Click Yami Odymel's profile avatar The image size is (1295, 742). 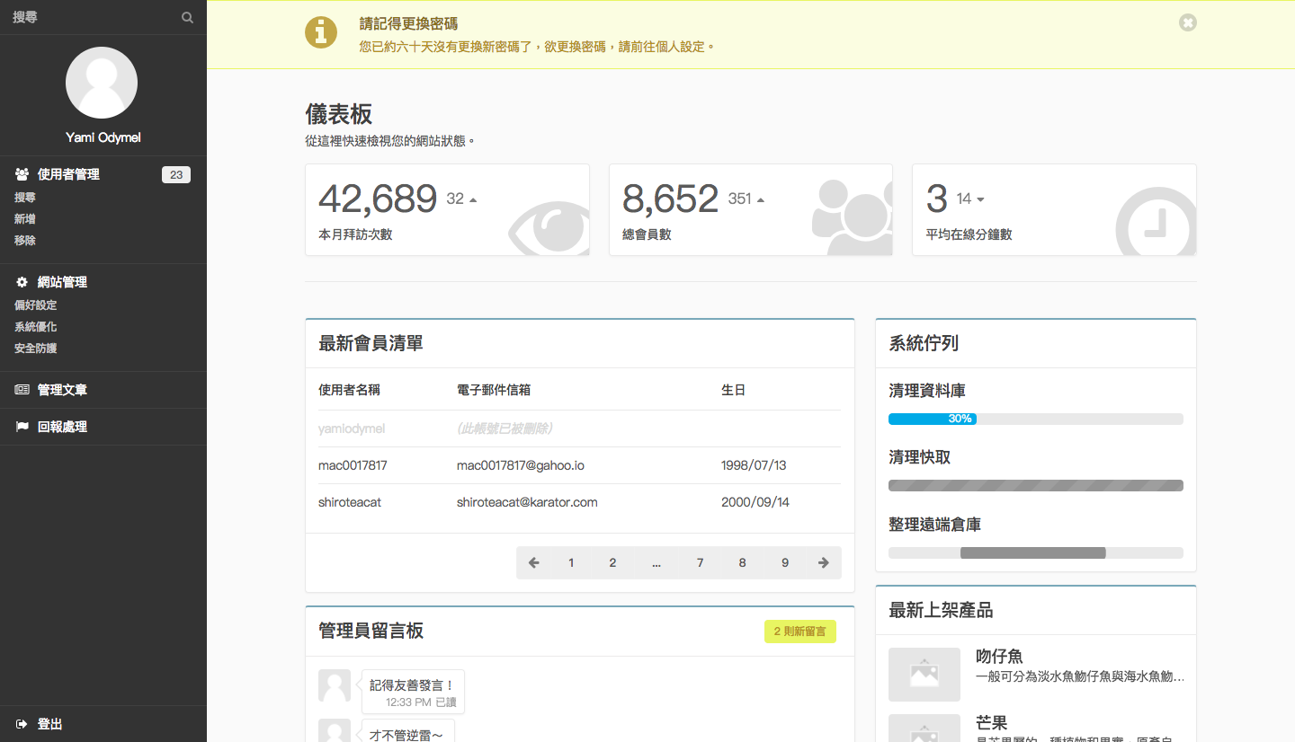tap(102, 83)
